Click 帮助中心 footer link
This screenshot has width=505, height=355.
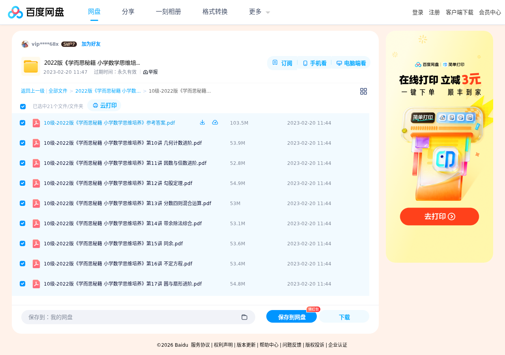(x=269, y=345)
